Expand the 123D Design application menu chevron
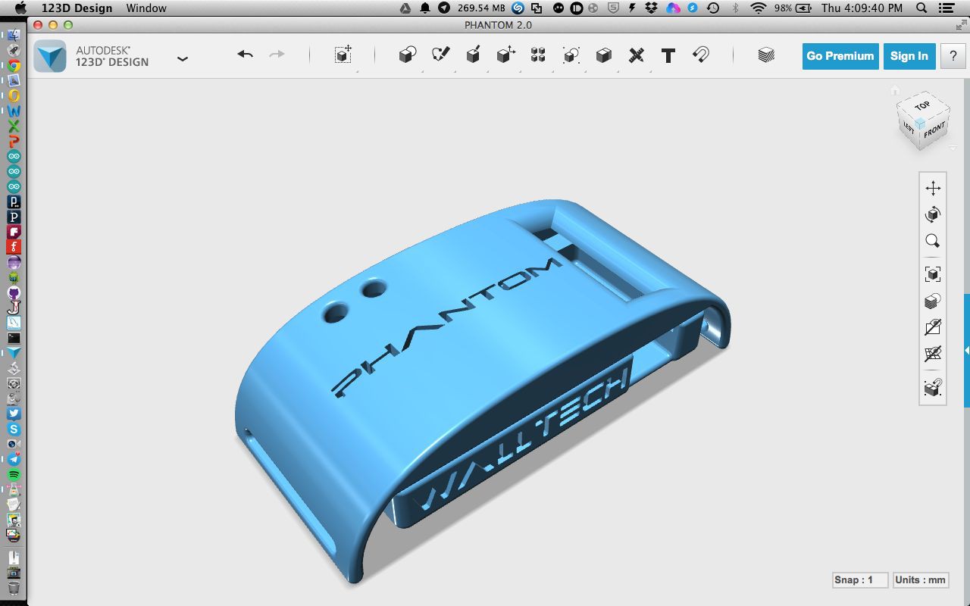The image size is (970, 606). pyautogui.click(x=182, y=58)
